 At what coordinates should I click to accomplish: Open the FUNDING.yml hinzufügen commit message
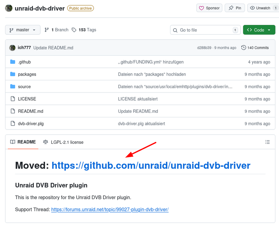pos(151,62)
